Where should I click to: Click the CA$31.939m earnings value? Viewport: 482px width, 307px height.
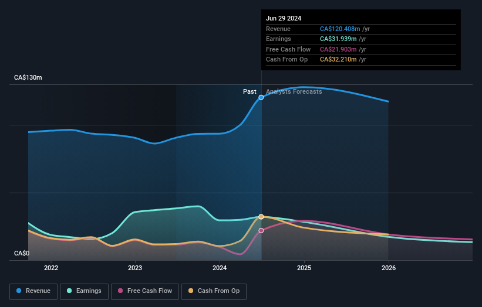pyautogui.click(x=338, y=39)
